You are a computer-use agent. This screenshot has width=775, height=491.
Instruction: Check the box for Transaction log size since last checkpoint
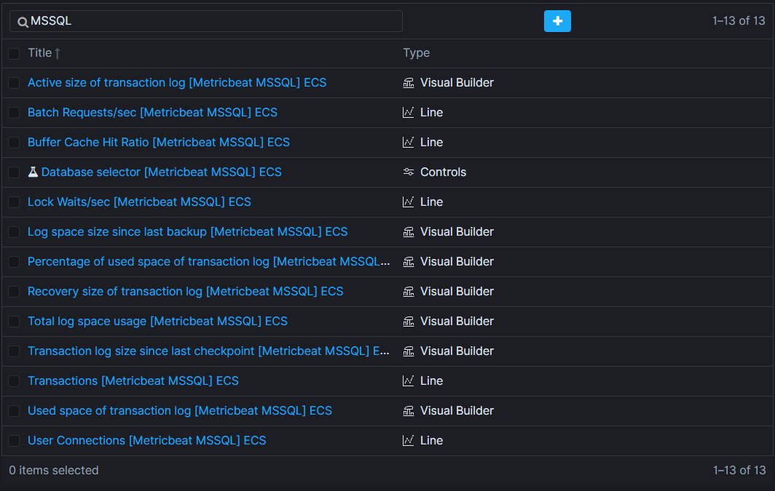point(14,351)
